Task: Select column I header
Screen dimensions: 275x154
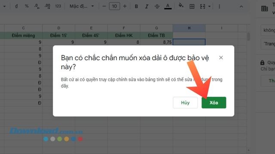Action: [x=222, y=28]
